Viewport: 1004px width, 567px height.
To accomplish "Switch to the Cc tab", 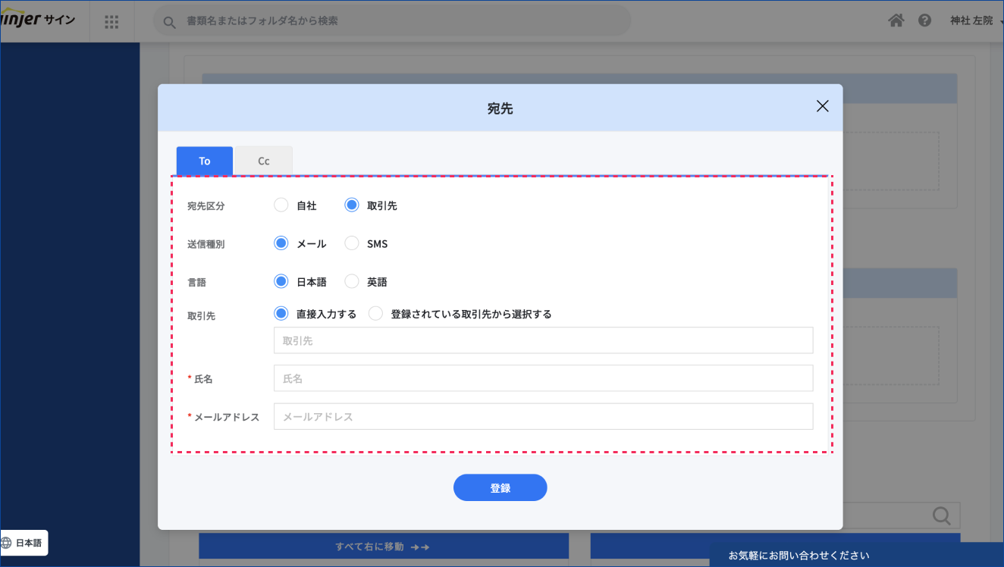I will pyautogui.click(x=264, y=161).
